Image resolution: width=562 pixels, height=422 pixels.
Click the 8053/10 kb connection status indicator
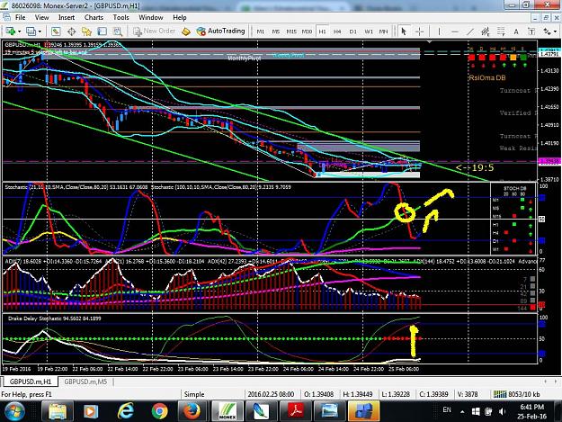tap(516, 394)
